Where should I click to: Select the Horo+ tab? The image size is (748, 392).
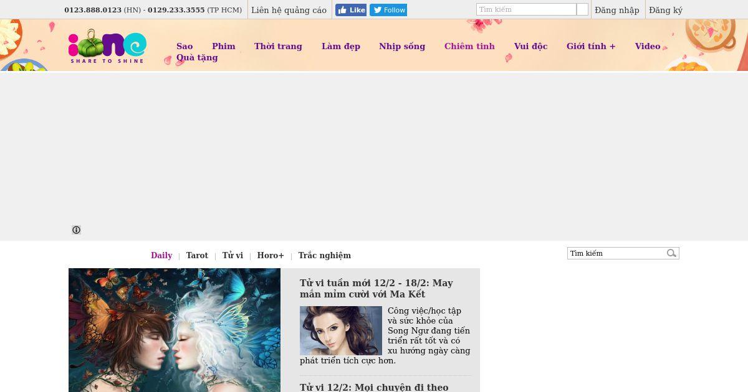[271, 255]
